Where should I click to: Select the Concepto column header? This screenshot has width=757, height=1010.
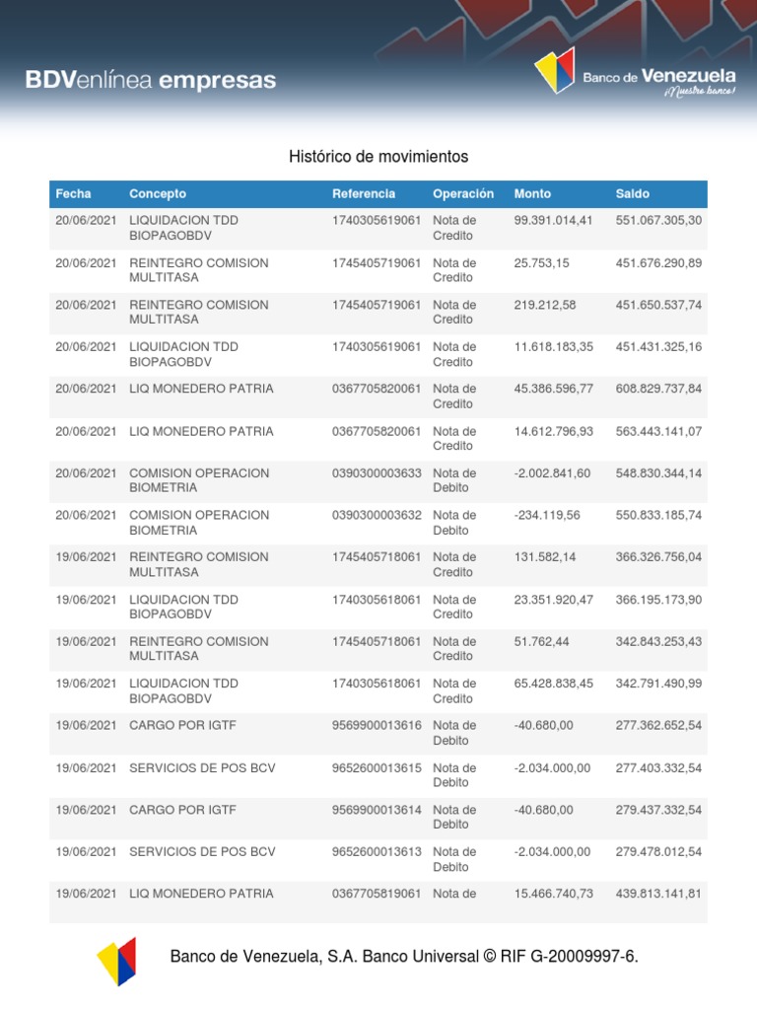click(158, 194)
